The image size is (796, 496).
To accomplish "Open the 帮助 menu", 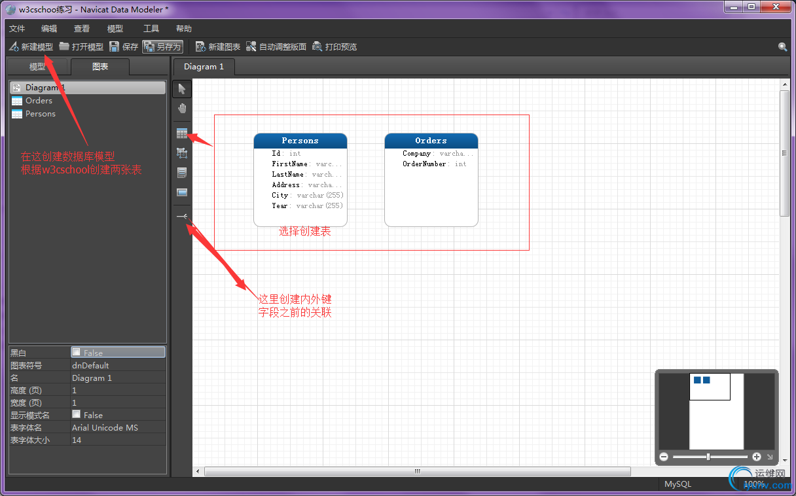I will pyautogui.click(x=184, y=29).
